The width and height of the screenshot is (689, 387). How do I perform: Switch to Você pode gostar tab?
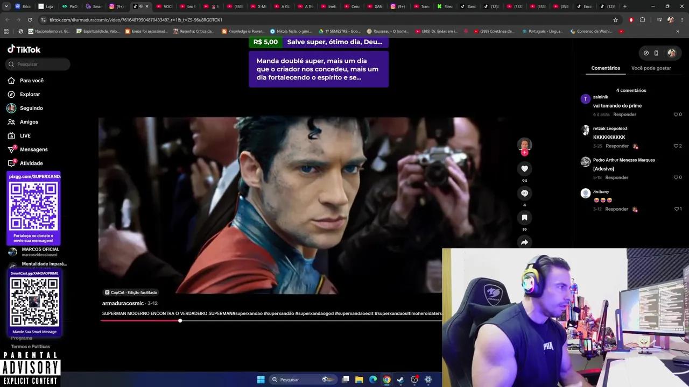tap(651, 68)
